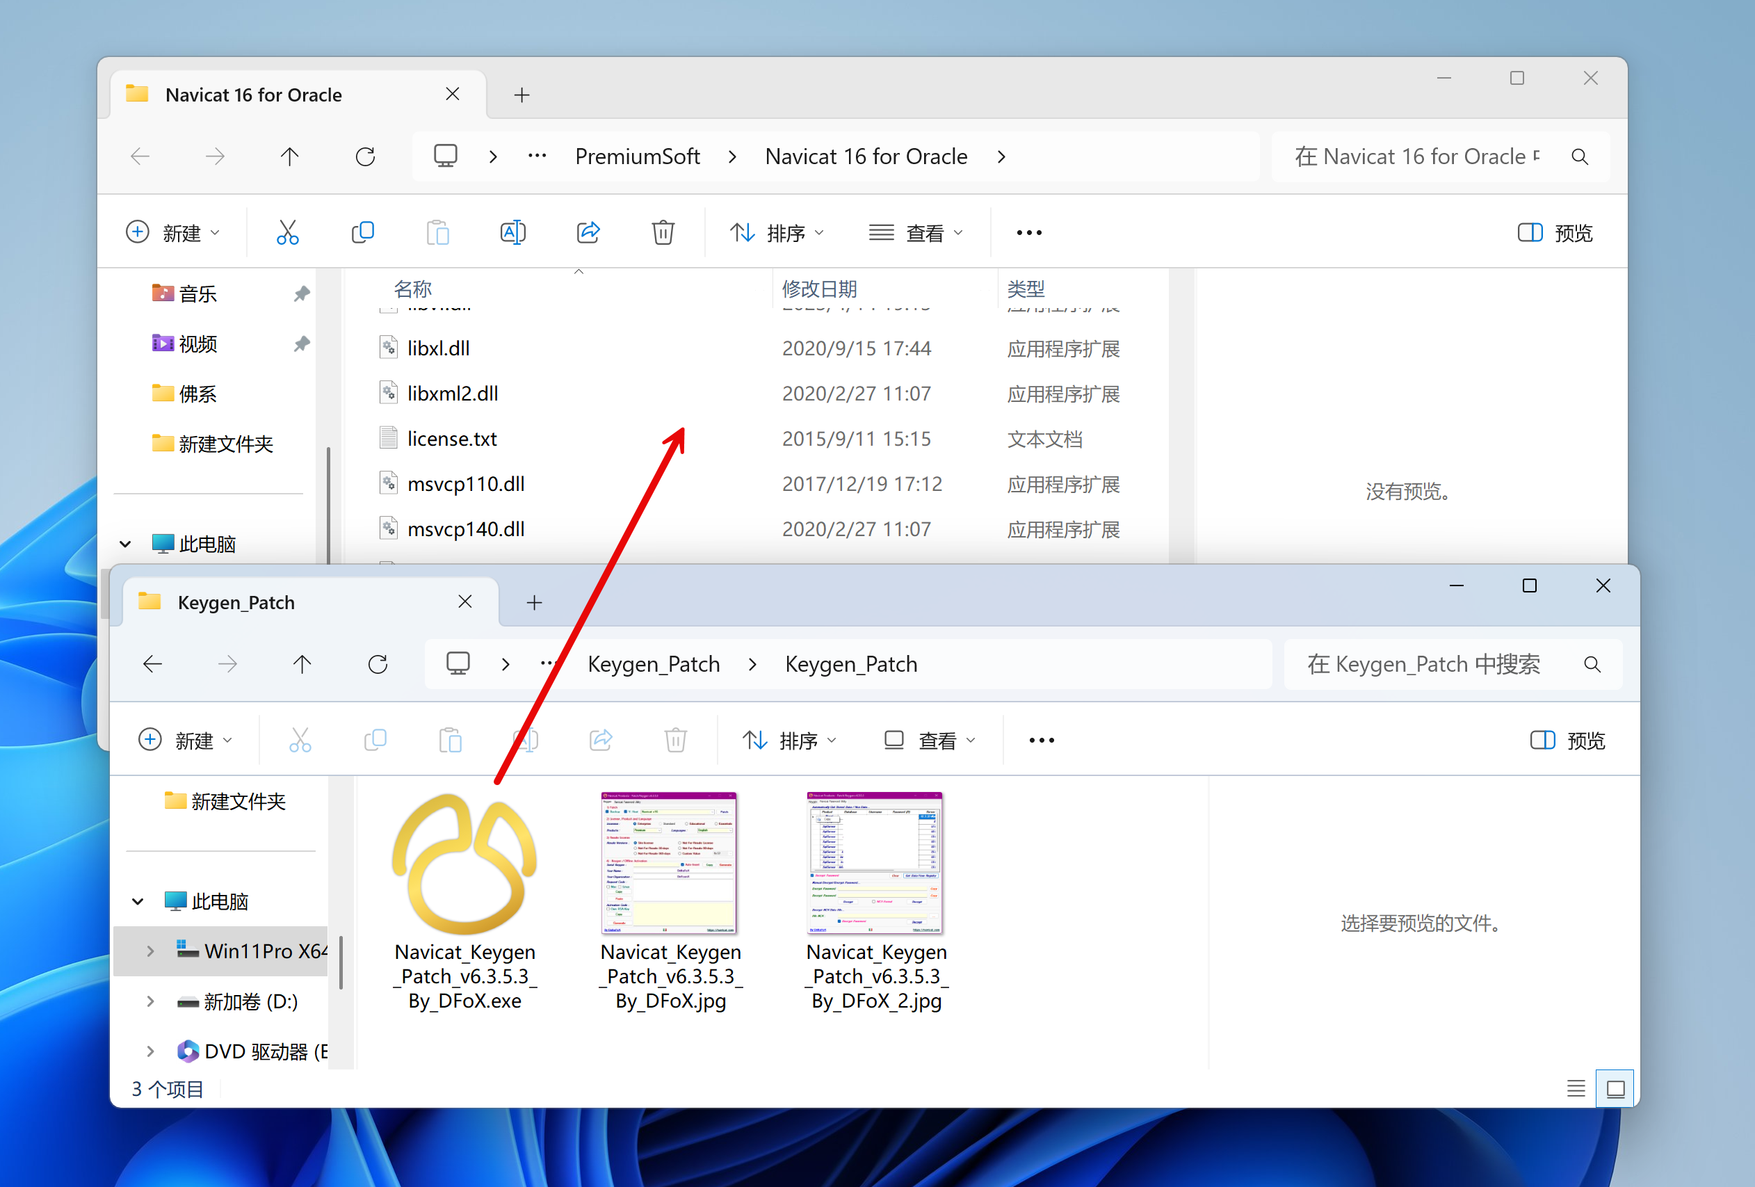
Task: Click PremiumSoft in the address breadcrumb
Action: [x=637, y=157]
